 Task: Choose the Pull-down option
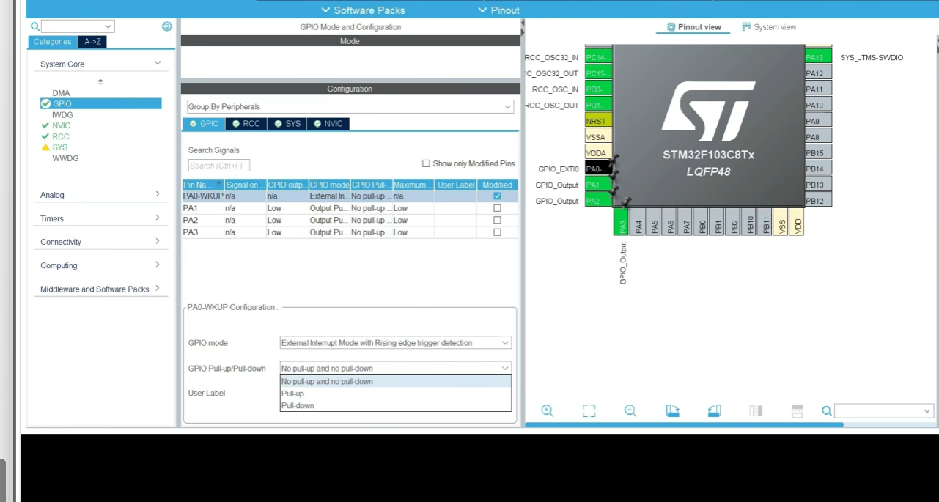396,405
